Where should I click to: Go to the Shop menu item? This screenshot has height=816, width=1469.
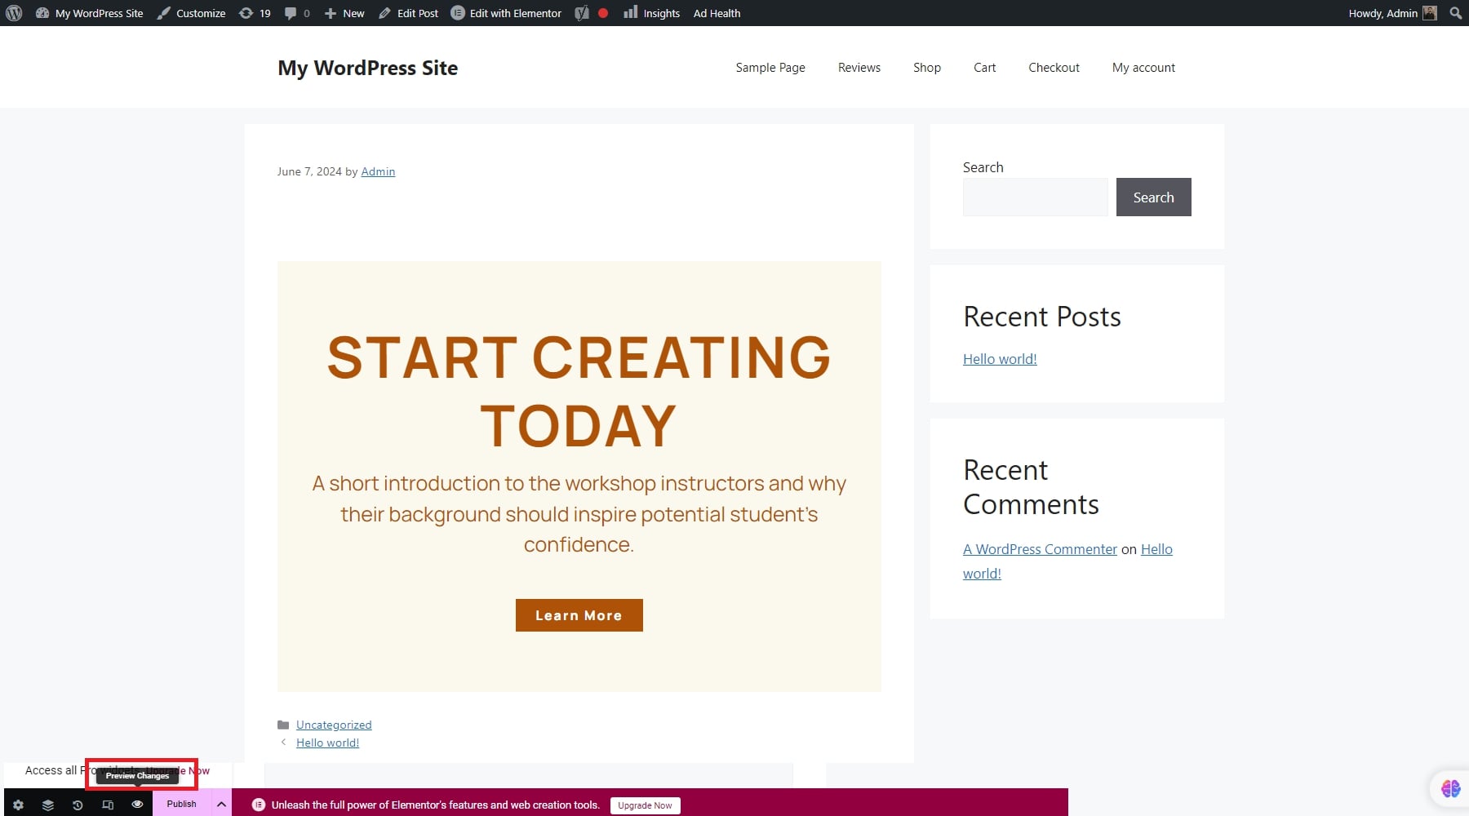(x=927, y=68)
